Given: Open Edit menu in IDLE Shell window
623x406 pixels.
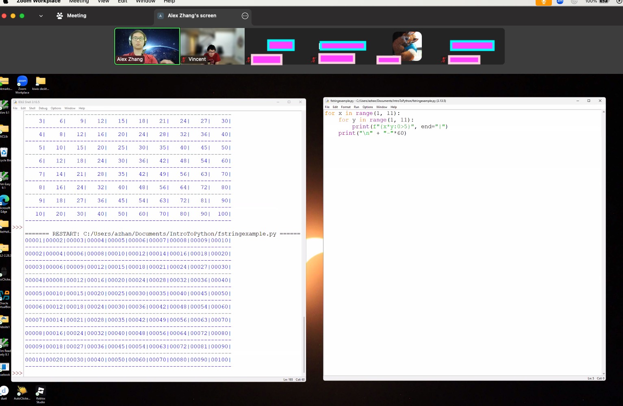Looking at the screenshot, I should 23,108.
